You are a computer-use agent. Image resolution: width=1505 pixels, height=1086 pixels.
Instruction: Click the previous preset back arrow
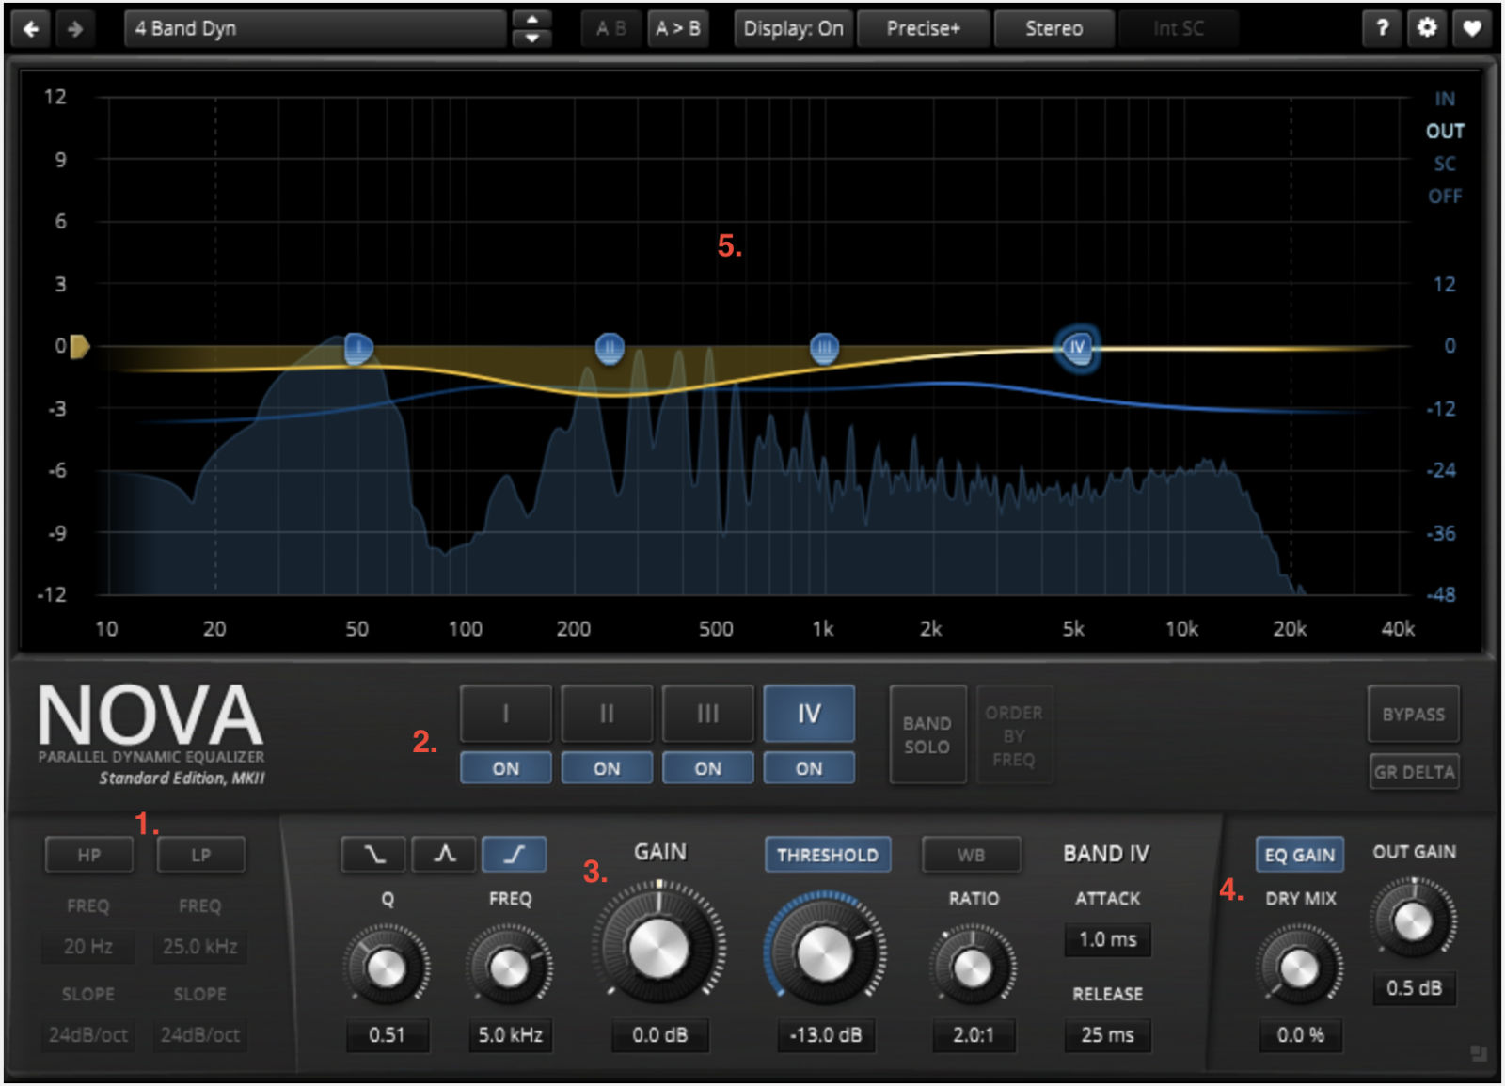pos(31,29)
